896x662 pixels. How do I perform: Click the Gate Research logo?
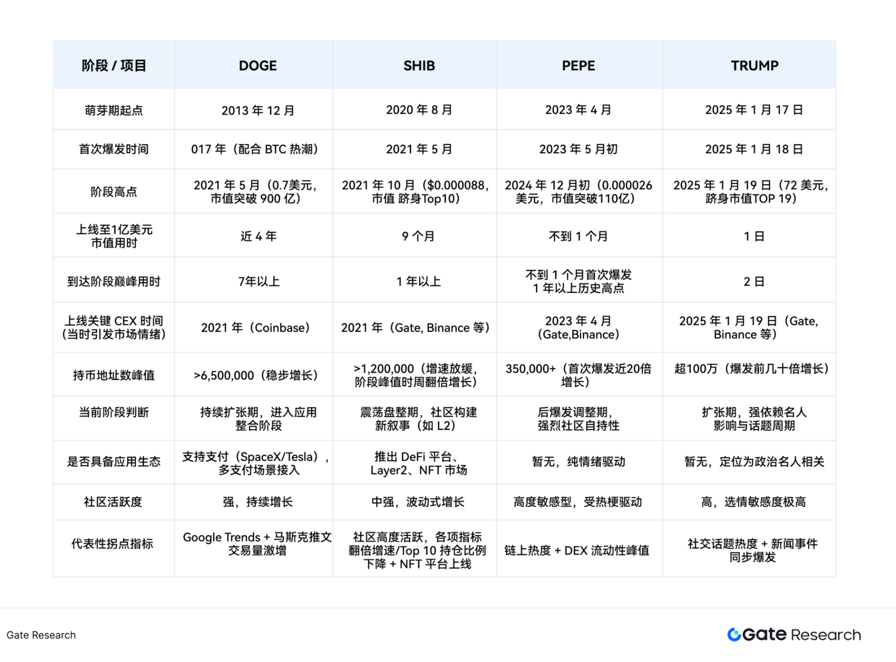(x=793, y=634)
